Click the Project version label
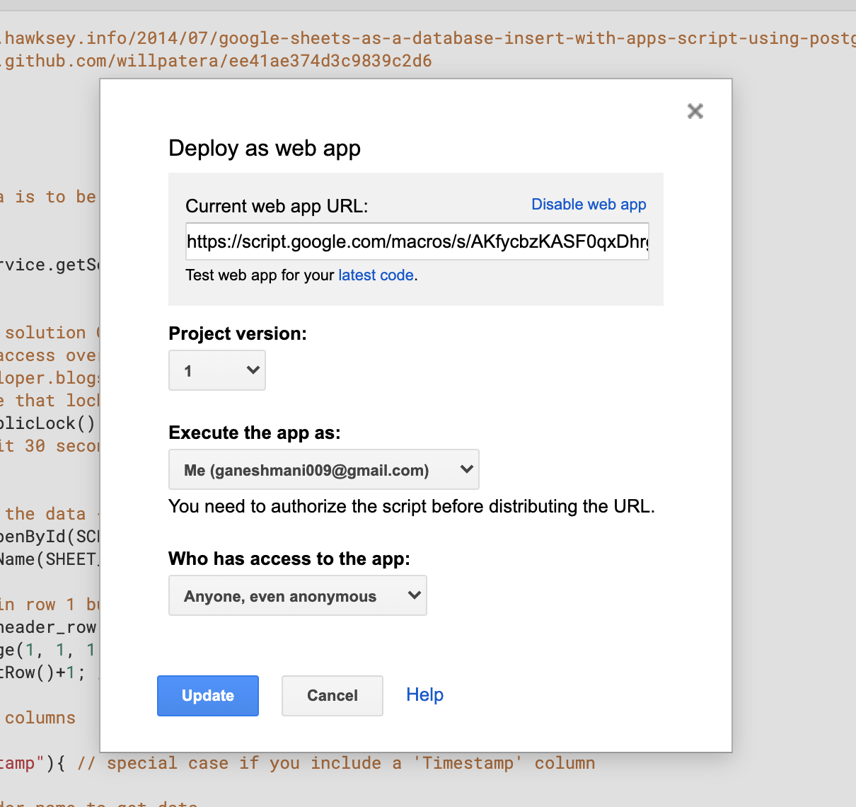Image resolution: width=856 pixels, height=807 pixels. click(238, 334)
